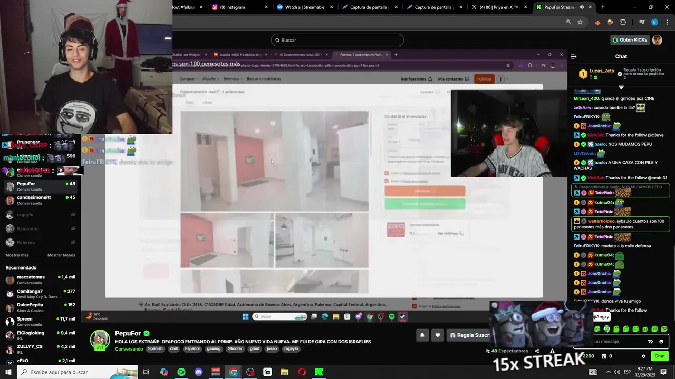The image size is (675, 379).
Task: Click the share icon near Espectadores
Action: click(537, 351)
